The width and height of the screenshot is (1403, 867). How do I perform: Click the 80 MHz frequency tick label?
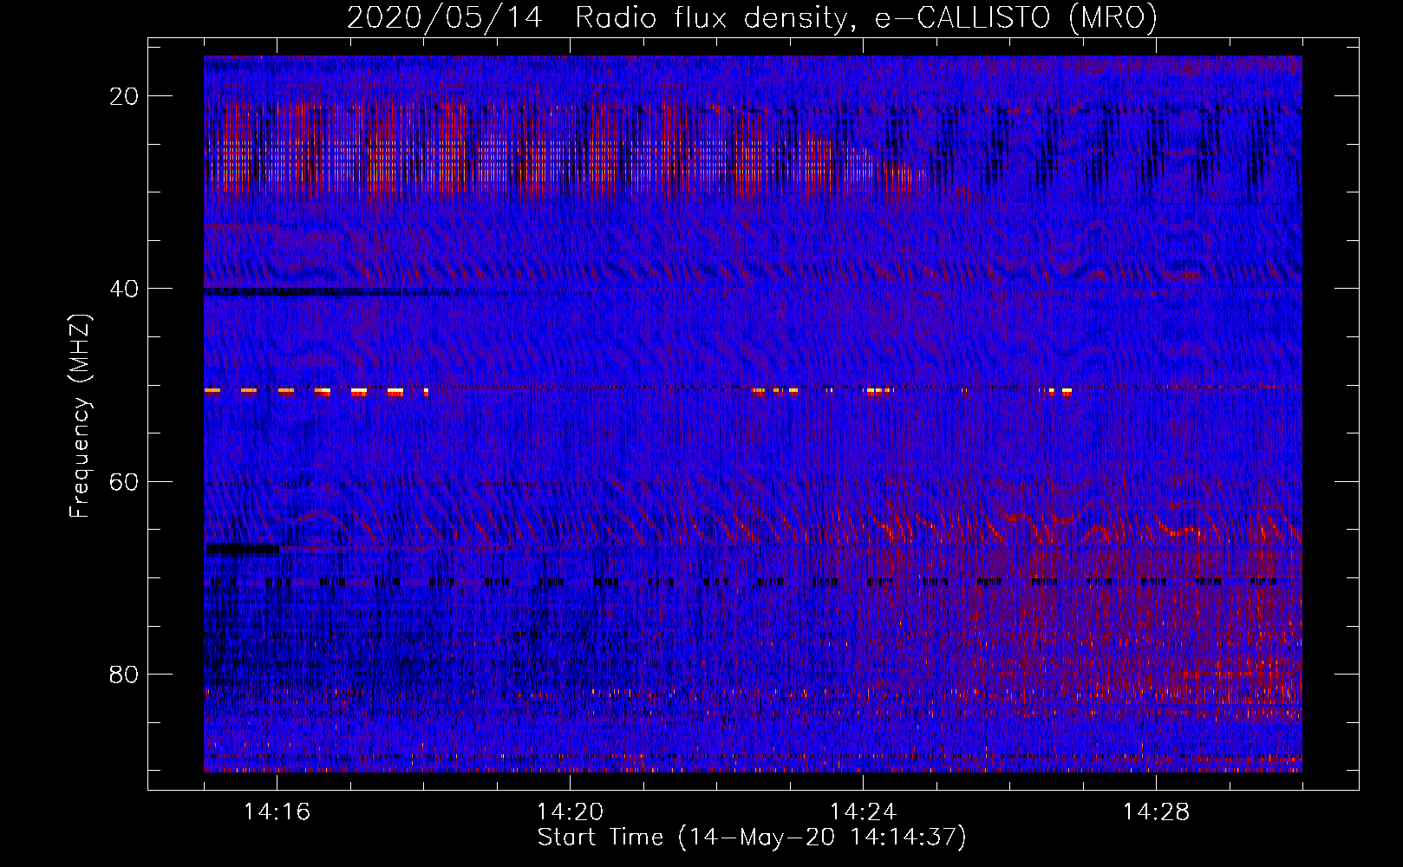point(124,674)
